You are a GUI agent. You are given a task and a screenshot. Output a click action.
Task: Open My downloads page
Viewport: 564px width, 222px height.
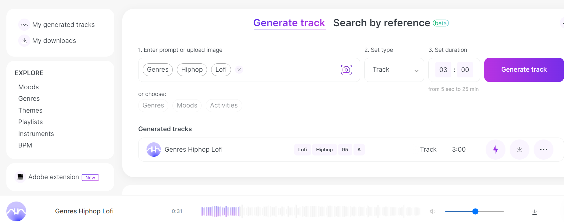click(x=54, y=41)
